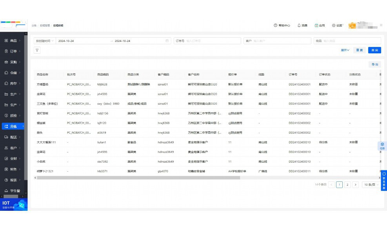The width and height of the screenshot is (387, 230).
Task: Open the 帮助中心 help center icon
Action: click(x=282, y=25)
